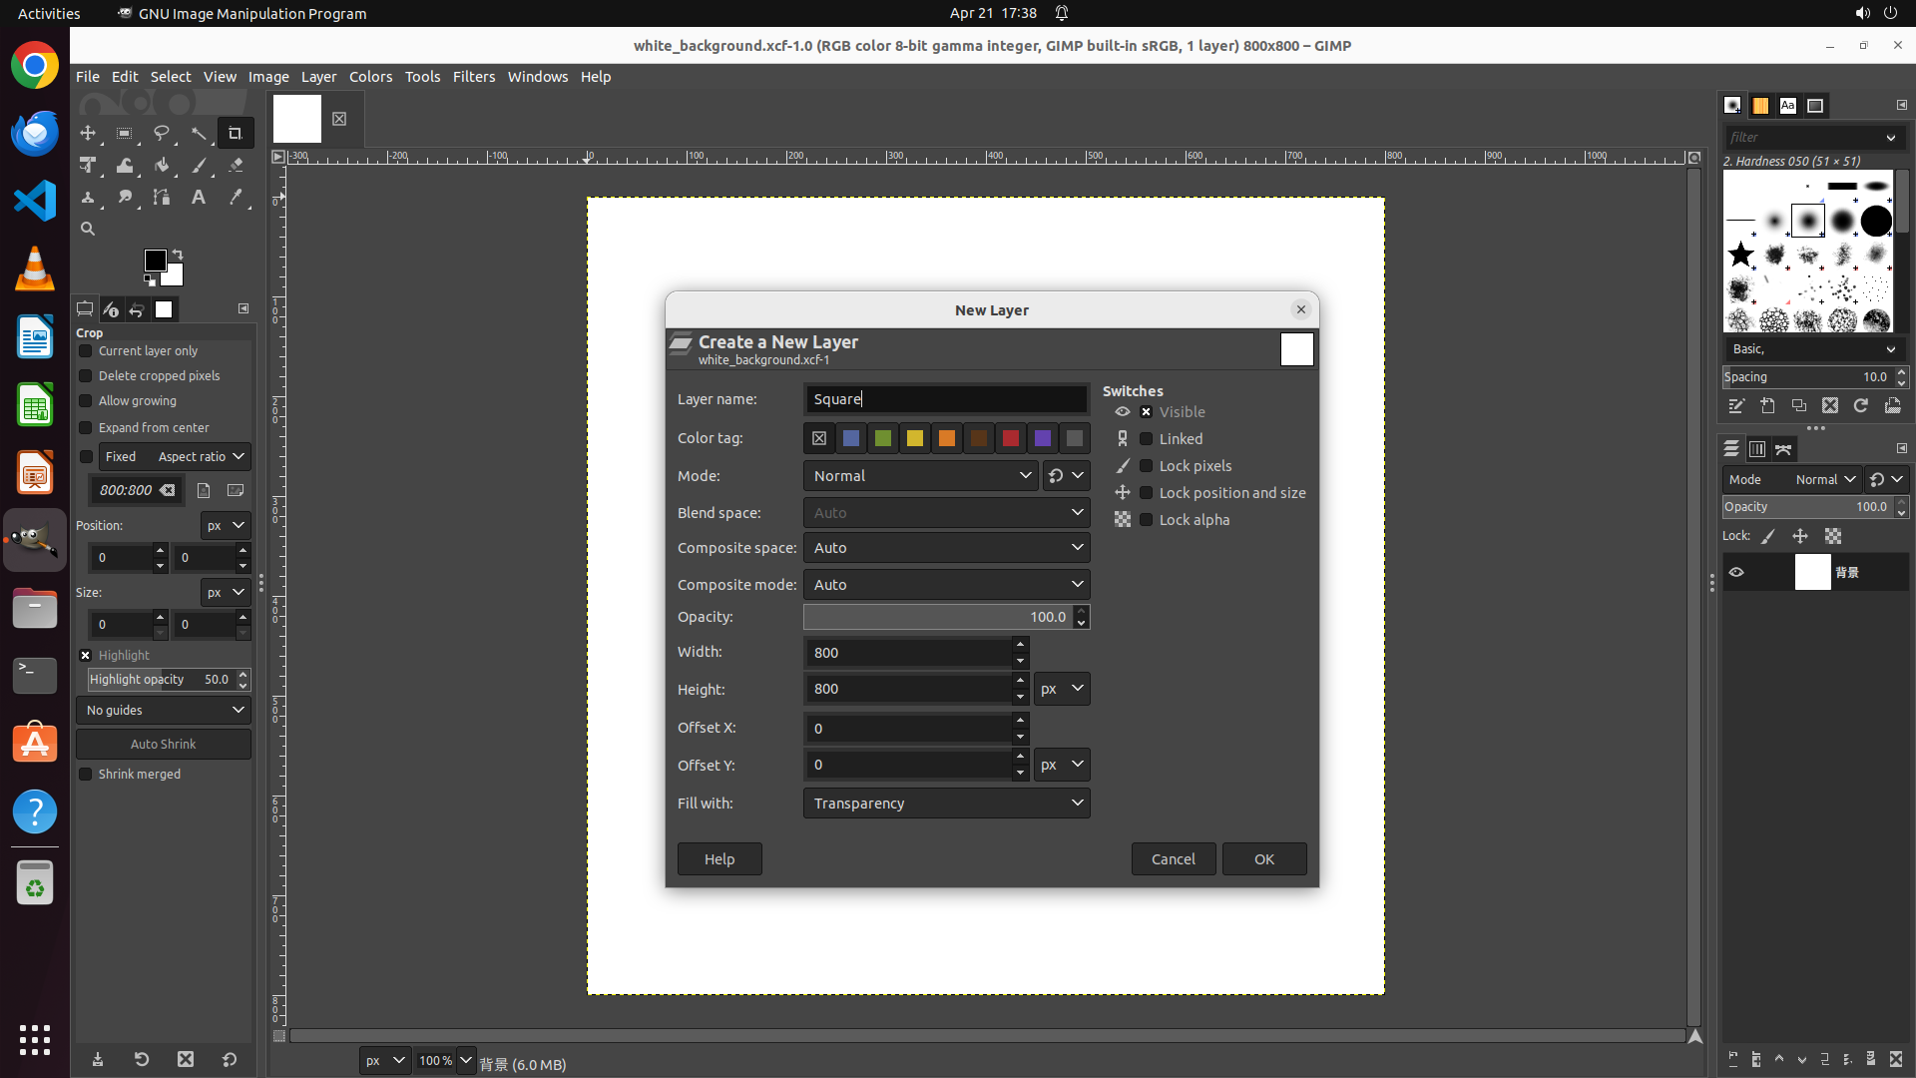
Task: Open the Windows menu
Action: coord(538,77)
